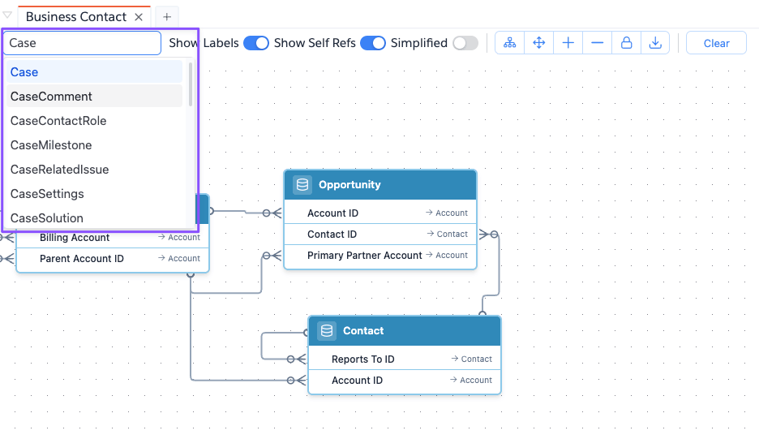Click the Contact database icon
The height and width of the screenshot is (439, 759).
coord(327,331)
